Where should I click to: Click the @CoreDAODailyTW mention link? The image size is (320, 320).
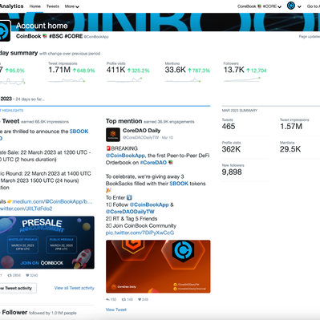point(130,212)
